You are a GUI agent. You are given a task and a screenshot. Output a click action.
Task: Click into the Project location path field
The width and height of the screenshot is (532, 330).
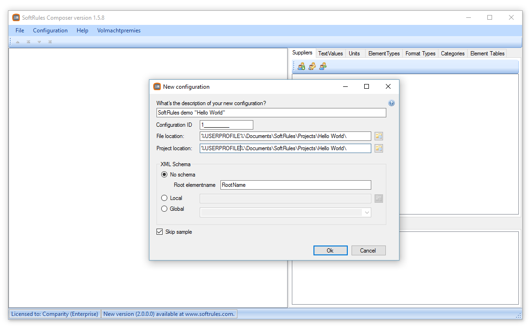point(285,148)
